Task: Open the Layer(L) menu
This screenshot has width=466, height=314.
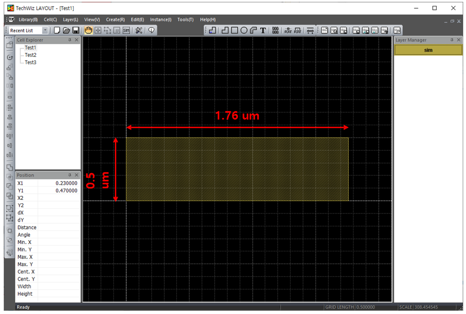Action: 70,20
